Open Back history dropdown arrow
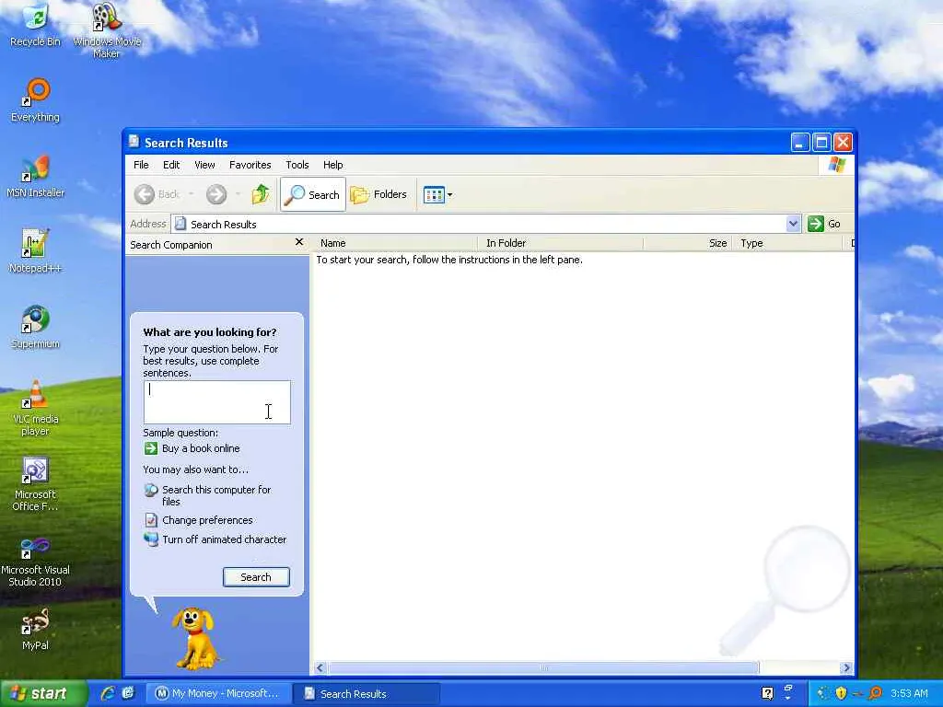The image size is (943, 707). (x=192, y=194)
